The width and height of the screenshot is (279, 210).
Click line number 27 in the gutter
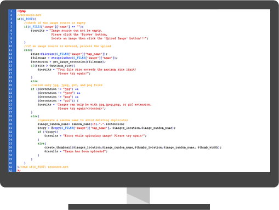pyautogui.click(x=10, y=112)
